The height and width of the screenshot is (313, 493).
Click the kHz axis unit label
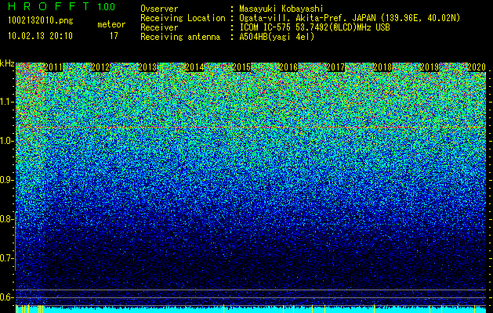point(7,63)
